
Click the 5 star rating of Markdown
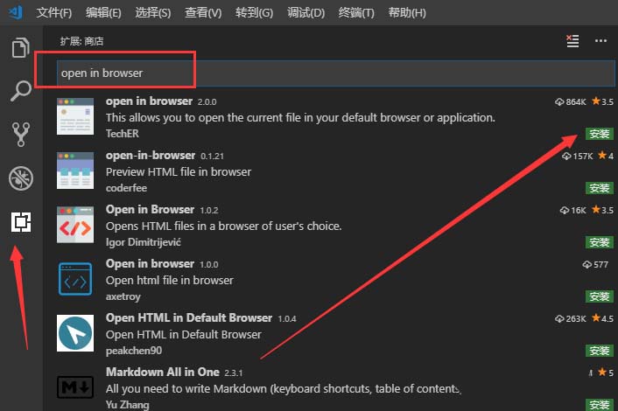[606, 373]
